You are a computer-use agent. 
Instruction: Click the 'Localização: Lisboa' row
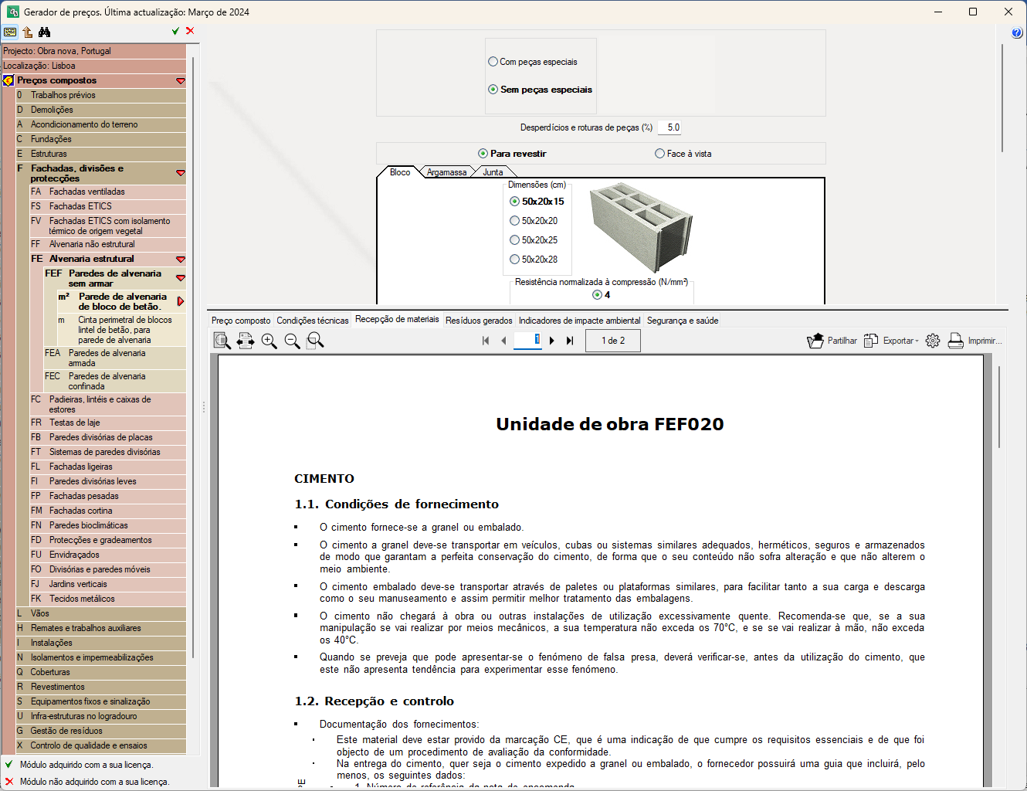(93, 66)
